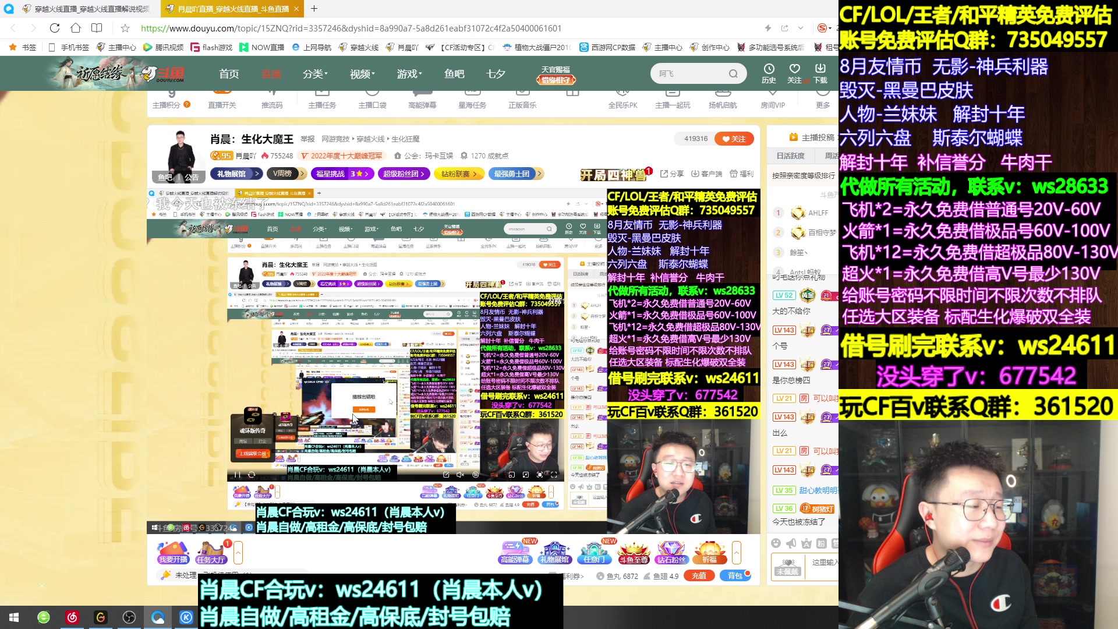This screenshot has height=629, width=1118.
Task: Open 历史 watch history icon
Action: click(769, 73)
